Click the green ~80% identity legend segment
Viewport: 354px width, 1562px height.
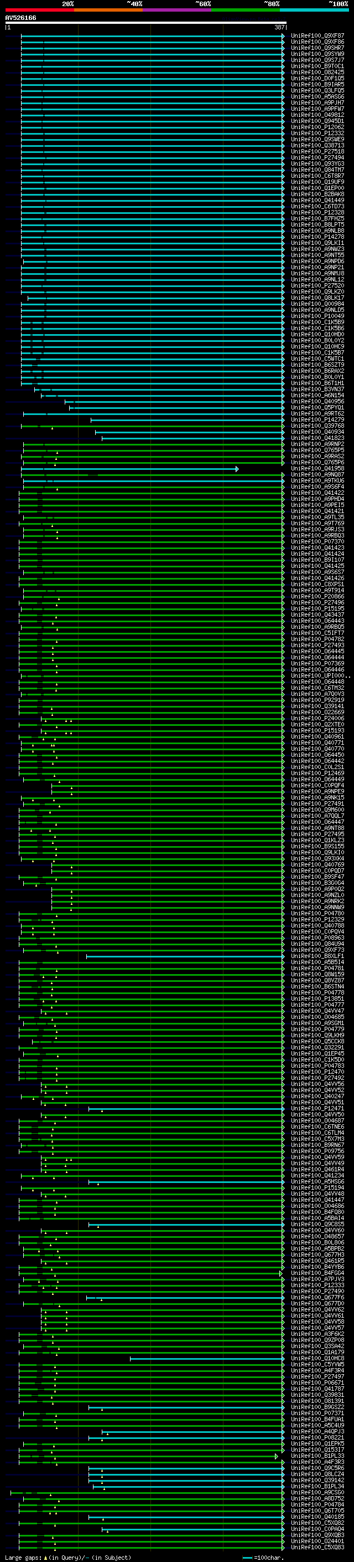click(x=246, y=10)
